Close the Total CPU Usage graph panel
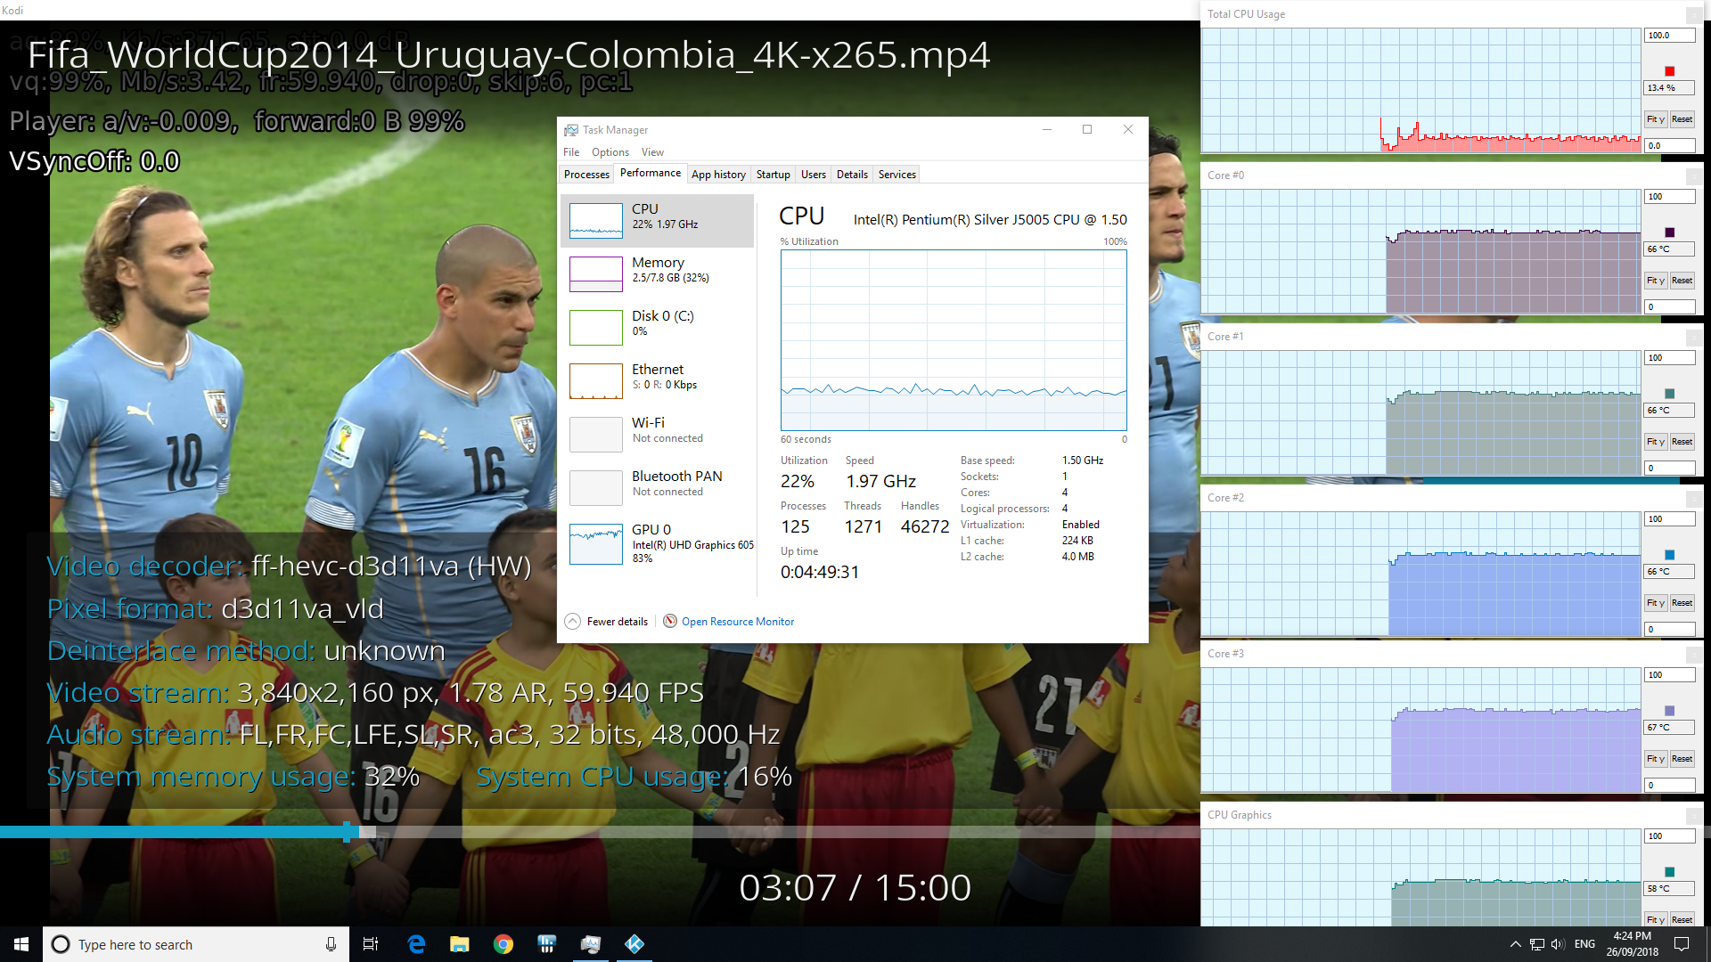The width and height of the screenshot is (1711, 962). 1694,15
